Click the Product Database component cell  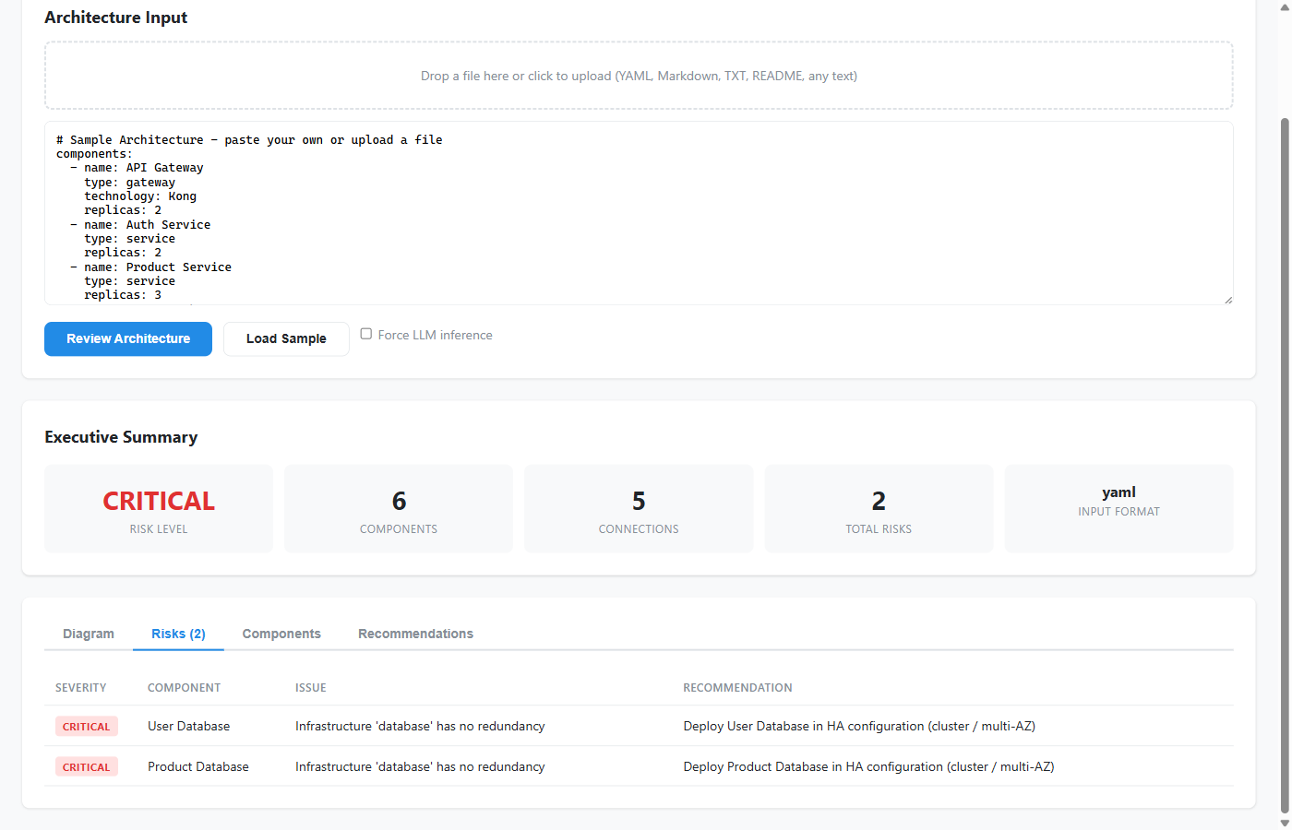(x=198, y=767)
